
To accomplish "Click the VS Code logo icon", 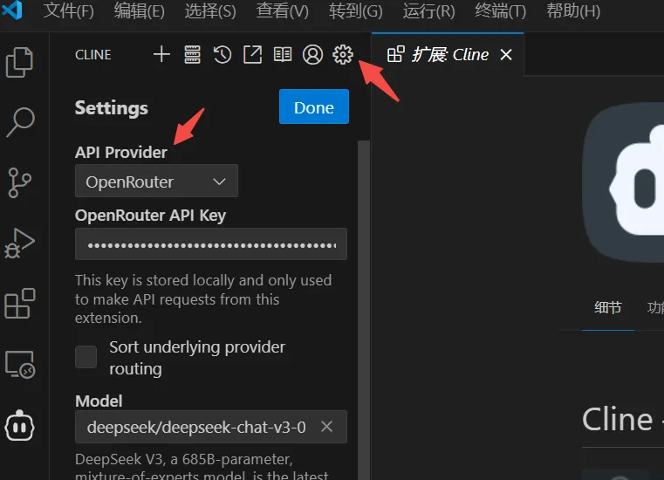I will click(12, 10).
